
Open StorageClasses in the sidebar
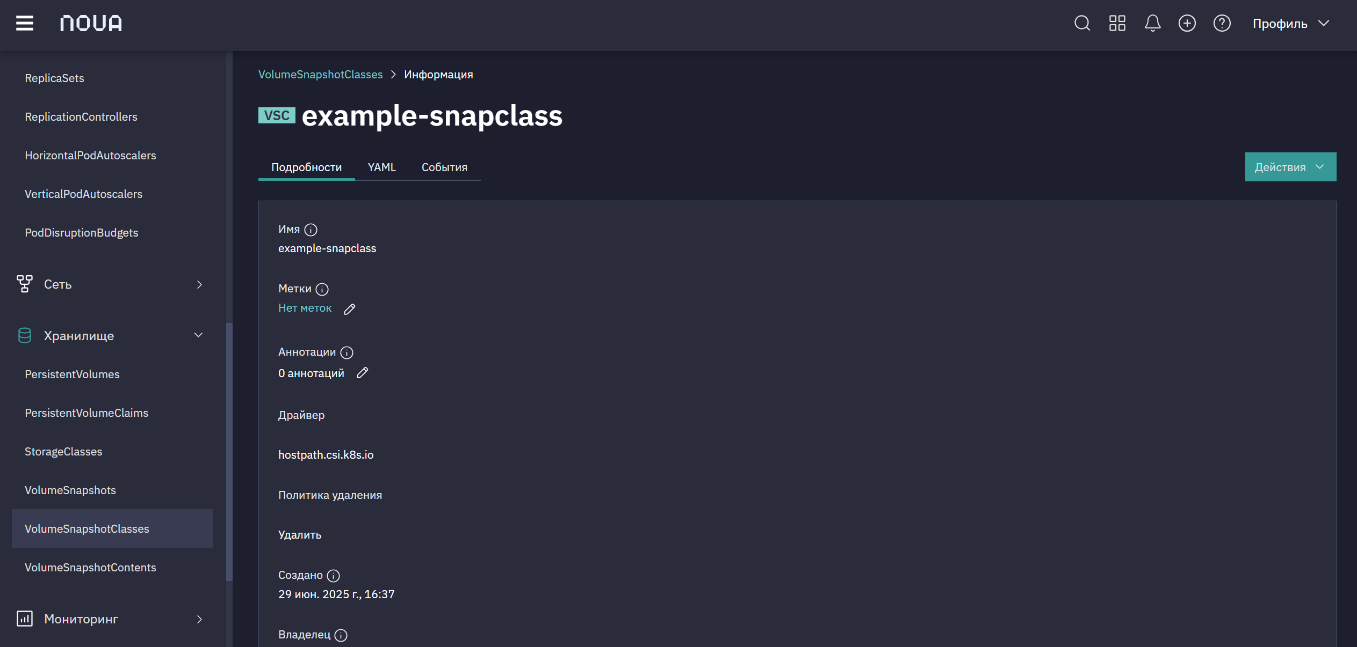(x=63, y=452)
